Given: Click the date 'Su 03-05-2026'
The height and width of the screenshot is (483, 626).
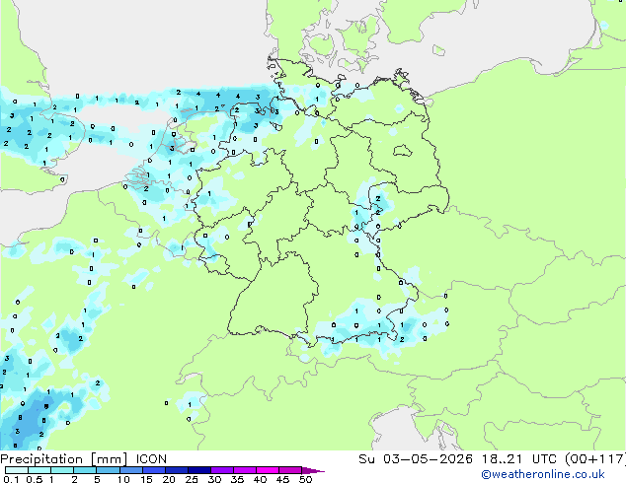Looking at the screenshot, I should click(416, 459).
